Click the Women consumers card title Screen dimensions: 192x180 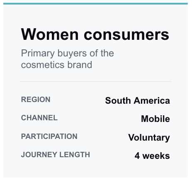click(x=95, y=34)
